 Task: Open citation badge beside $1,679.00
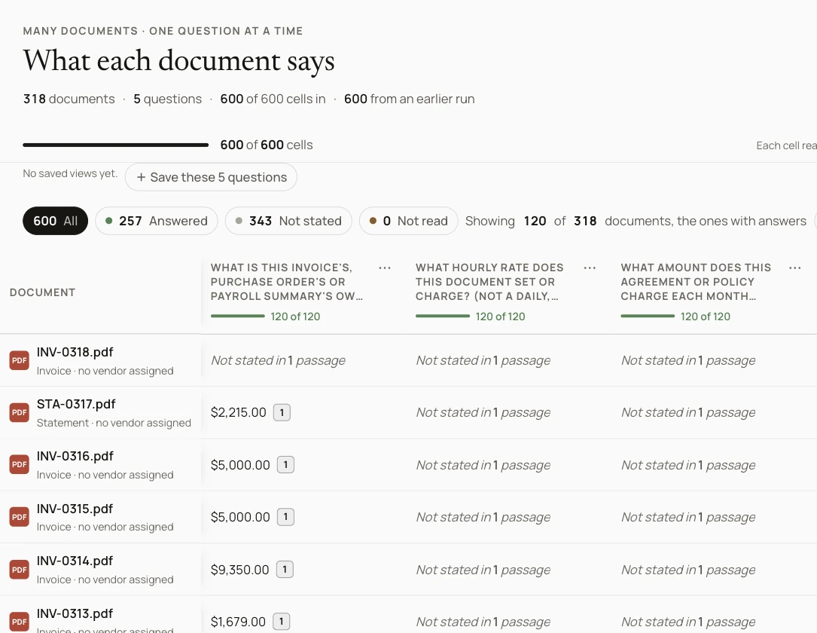282,622
